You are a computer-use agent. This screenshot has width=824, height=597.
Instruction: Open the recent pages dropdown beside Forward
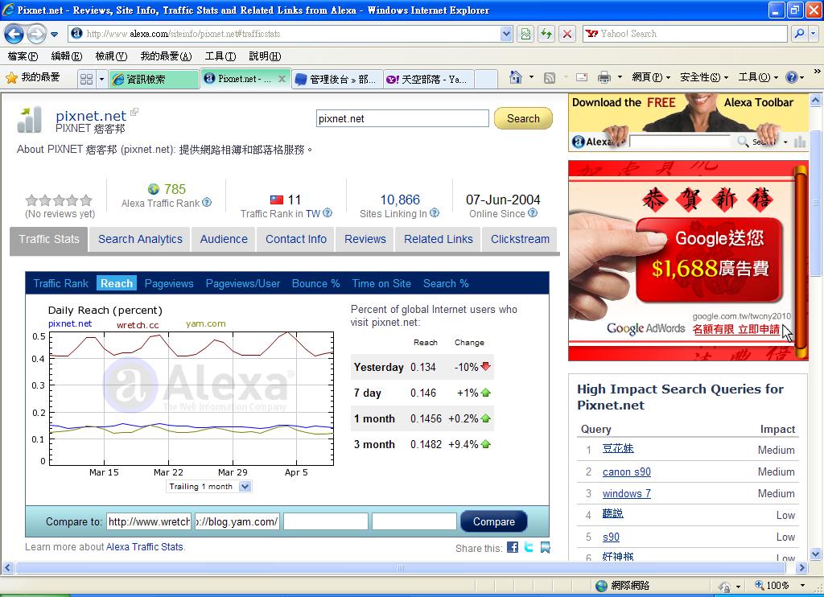click(54, 35)
